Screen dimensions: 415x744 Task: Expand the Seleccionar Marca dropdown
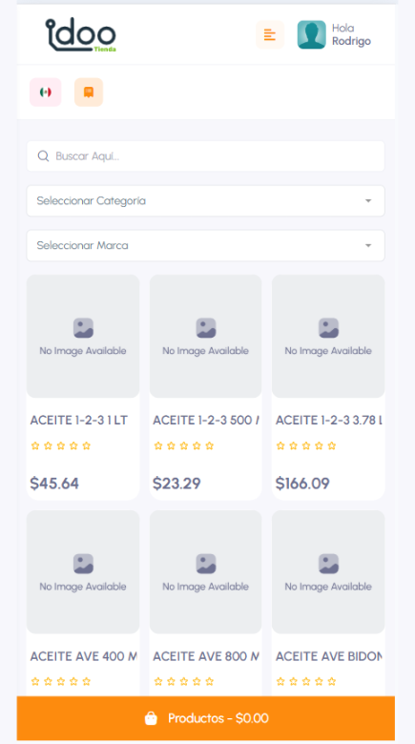[x=206, y=245]
